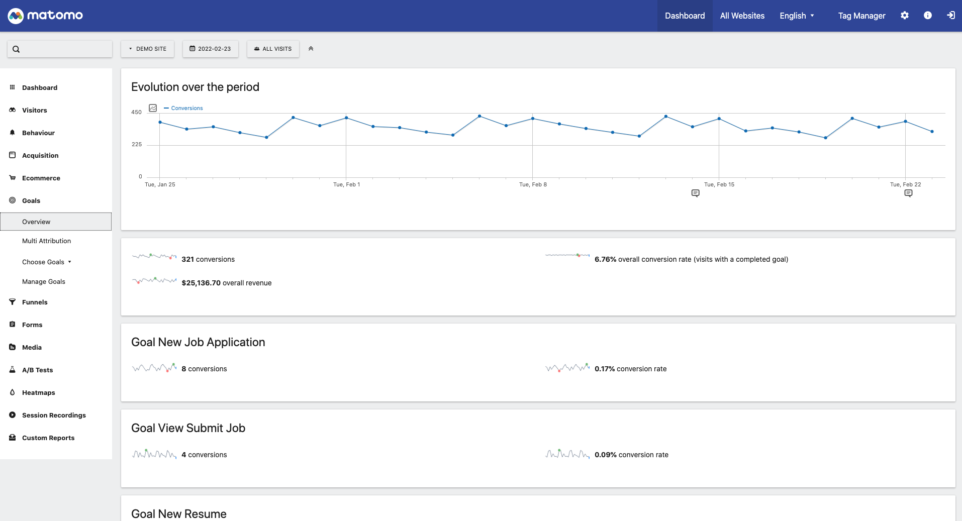Open Manage Goals in sidebar
The height and width of the screenshot is (521, 962).
point(44,281)
